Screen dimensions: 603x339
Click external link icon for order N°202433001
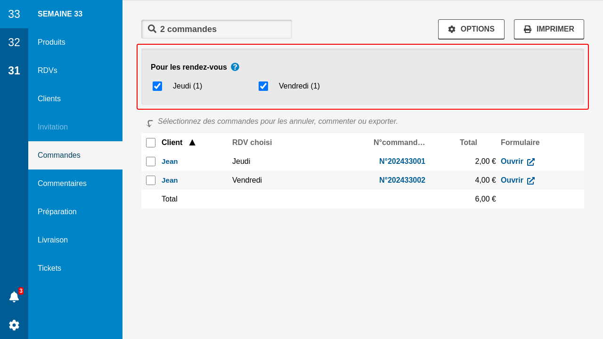coord(531,162)
